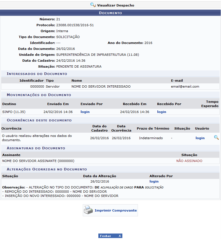The image size is (221, 240).
Task: Open the Enviado Por login link
Action: click(x=85, y=112)
